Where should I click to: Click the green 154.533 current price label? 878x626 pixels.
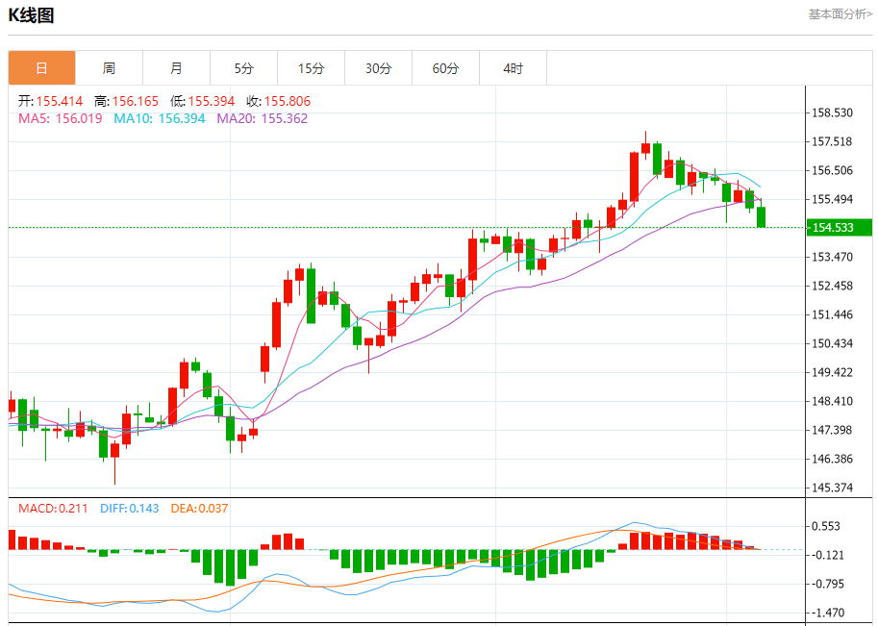click(839, 227)
